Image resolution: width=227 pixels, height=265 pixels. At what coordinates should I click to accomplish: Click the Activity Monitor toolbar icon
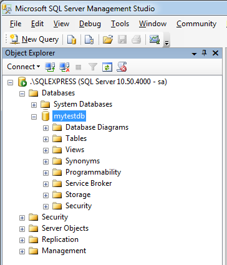click(155, 39)
